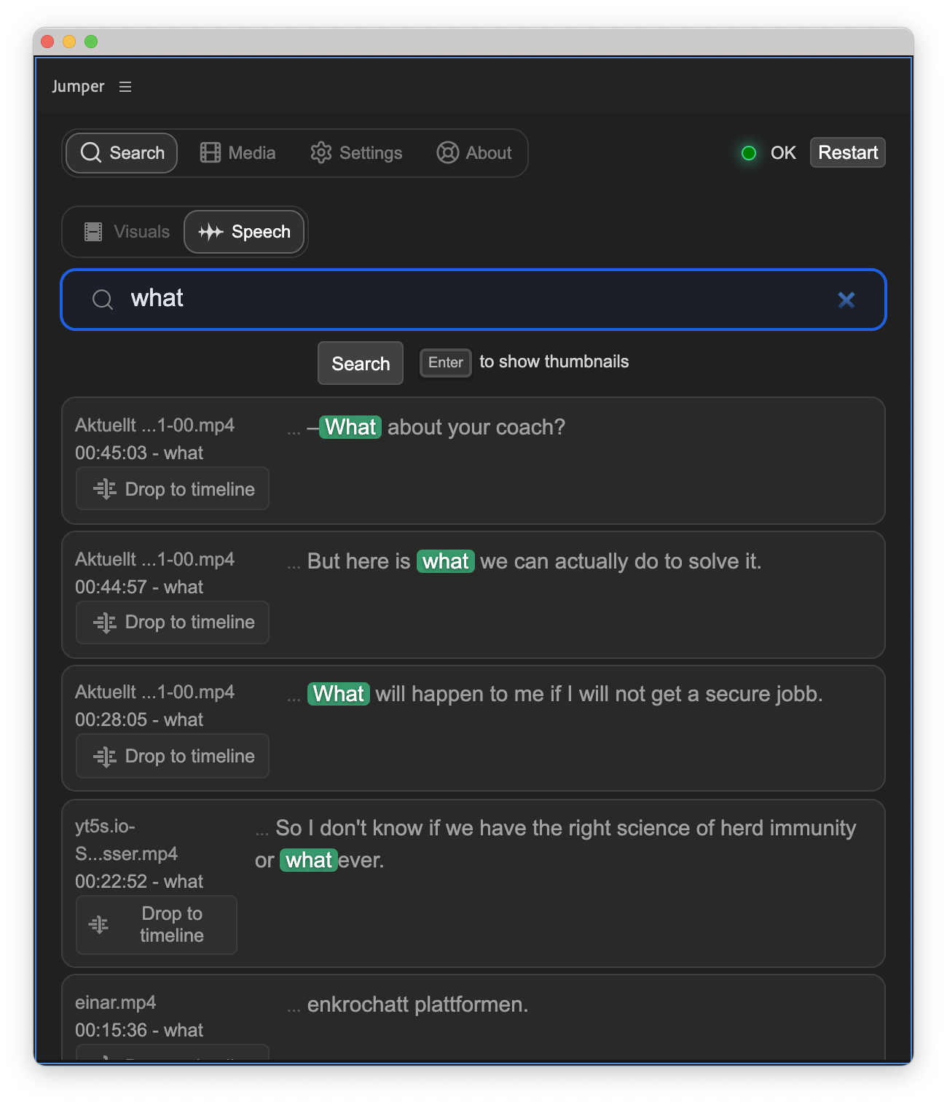Open the Jumper panel hamburger menu

125,87
